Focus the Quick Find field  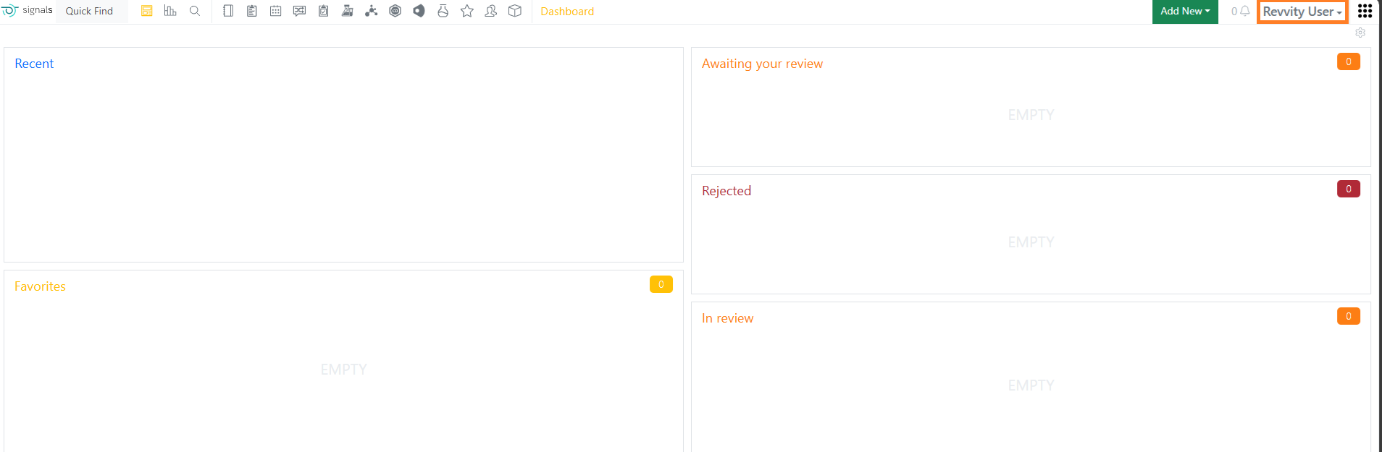pos(92,11)
